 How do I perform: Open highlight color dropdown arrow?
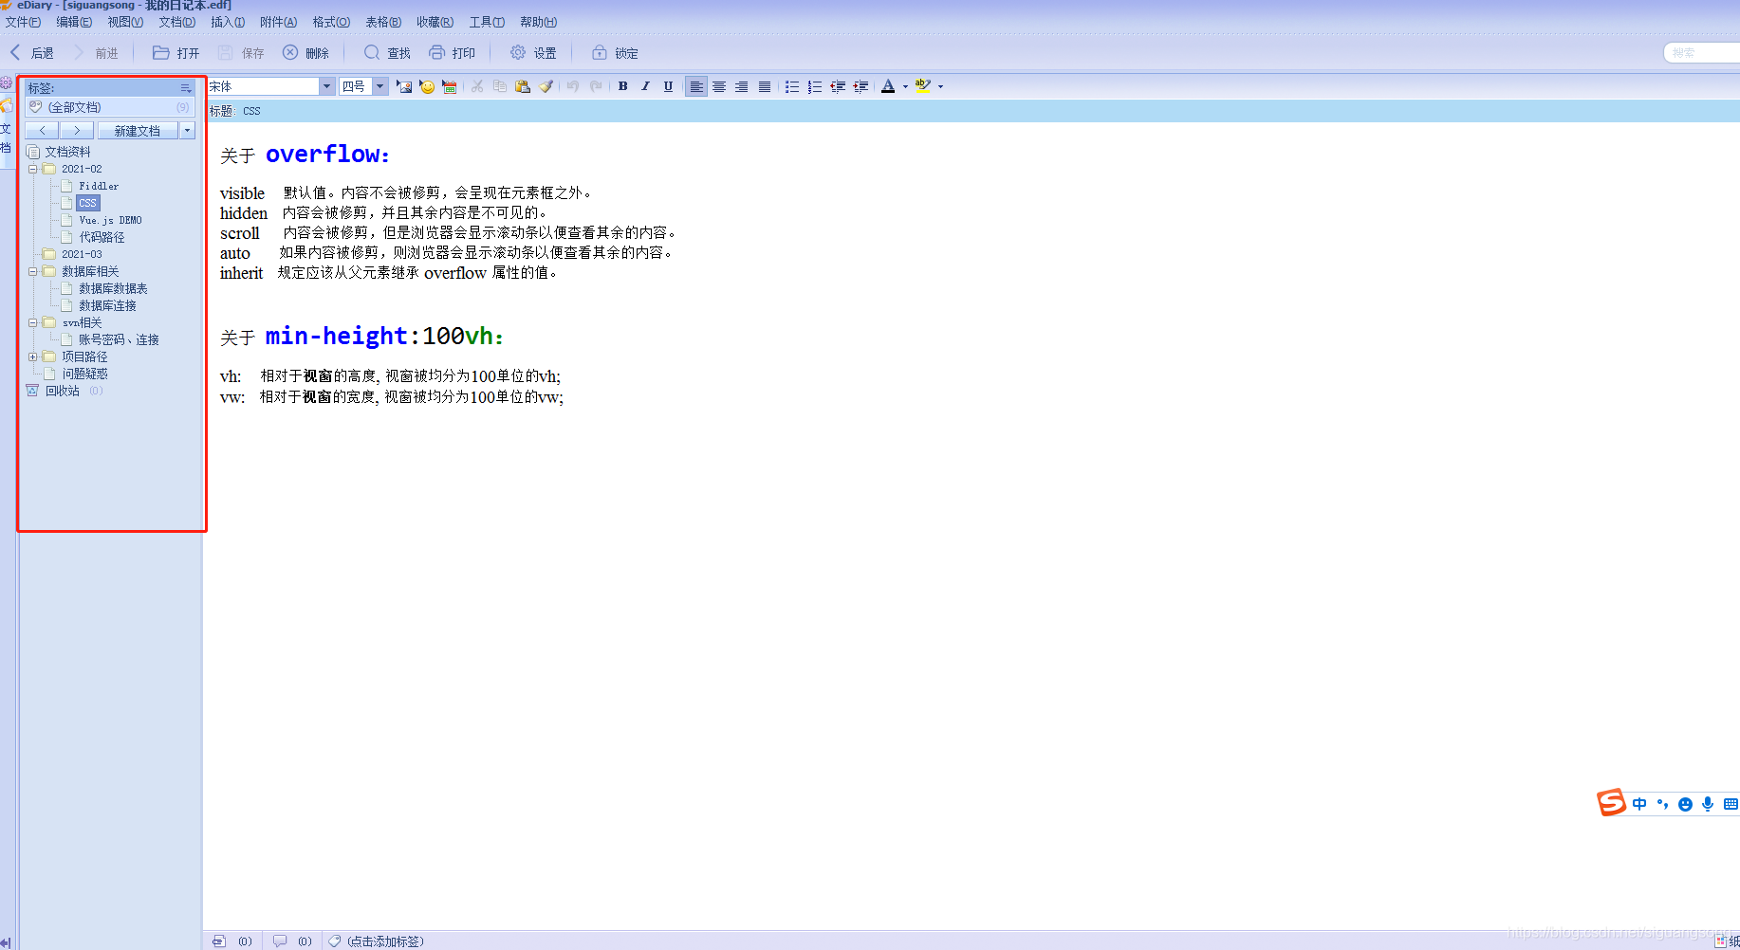tap(940, 86)
